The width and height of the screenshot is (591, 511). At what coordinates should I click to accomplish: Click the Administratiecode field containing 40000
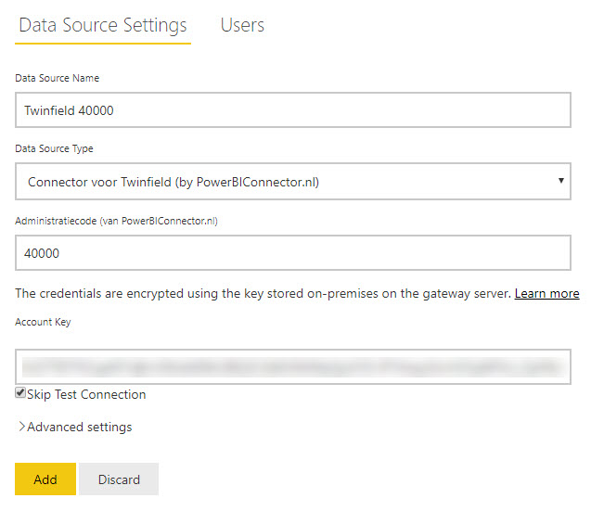tap(293, 253)
